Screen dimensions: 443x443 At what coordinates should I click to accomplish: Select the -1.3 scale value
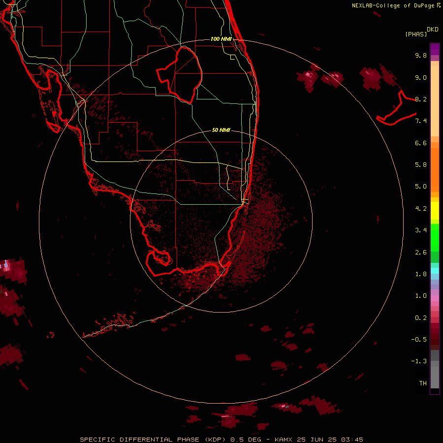point(419,361)
